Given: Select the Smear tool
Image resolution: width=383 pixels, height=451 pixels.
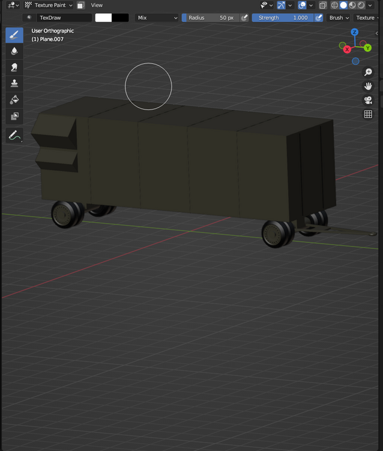Looking at the screenshot, I should click(14, 67).
